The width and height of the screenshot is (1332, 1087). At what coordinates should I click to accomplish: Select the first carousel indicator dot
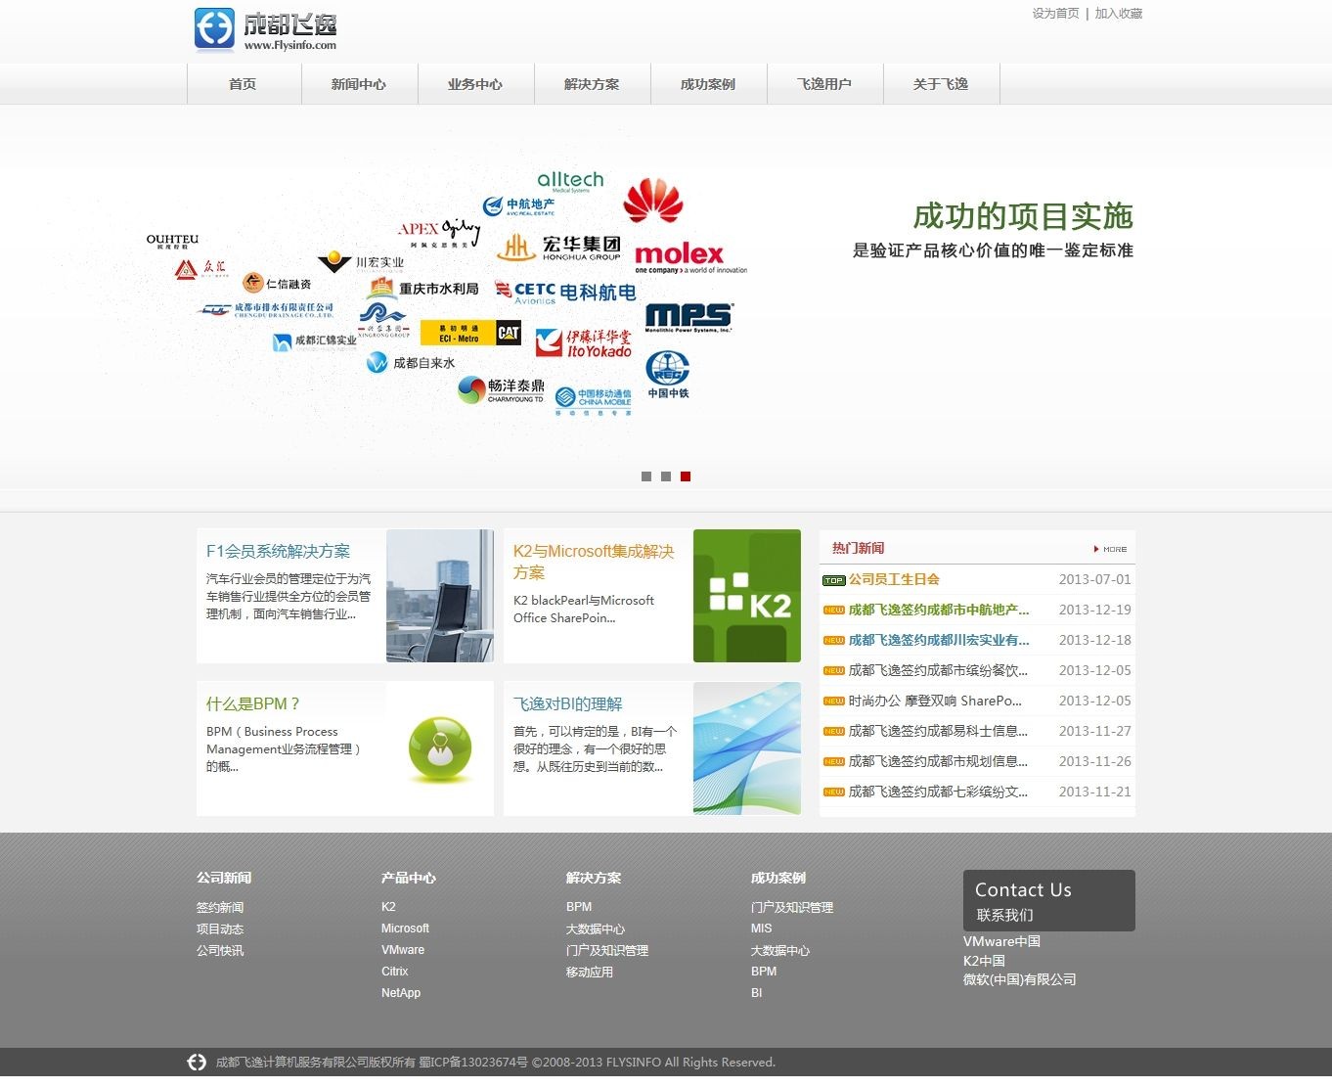pos(646,476)
